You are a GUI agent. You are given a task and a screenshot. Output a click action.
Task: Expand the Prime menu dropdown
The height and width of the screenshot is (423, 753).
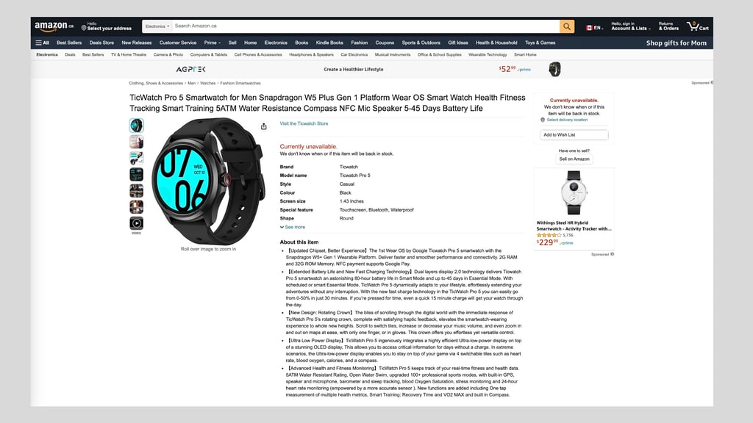(x=213, y=43)
